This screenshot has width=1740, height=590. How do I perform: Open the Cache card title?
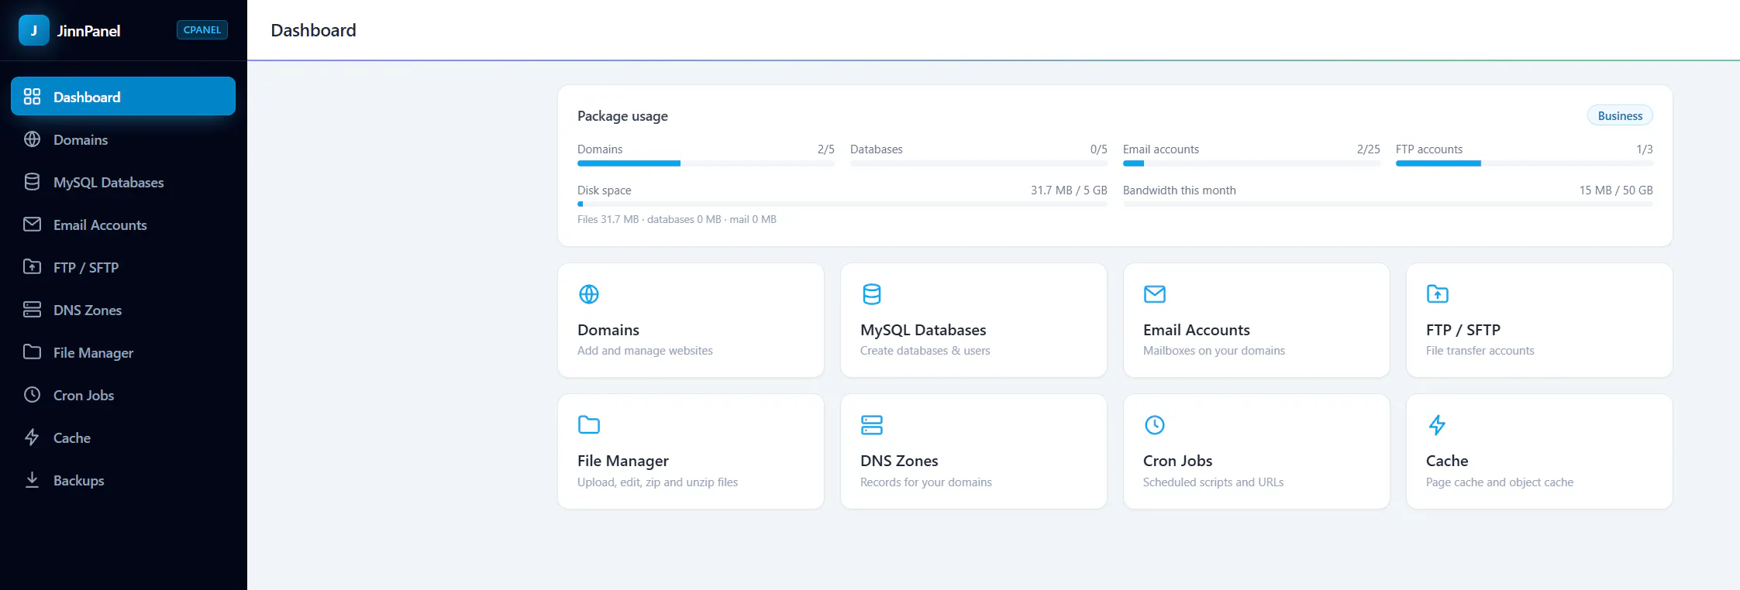(x=1447, y=461)
